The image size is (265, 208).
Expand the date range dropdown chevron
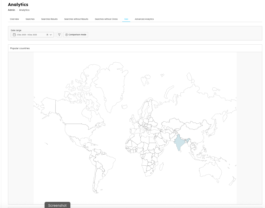click(x=51, y=35)
